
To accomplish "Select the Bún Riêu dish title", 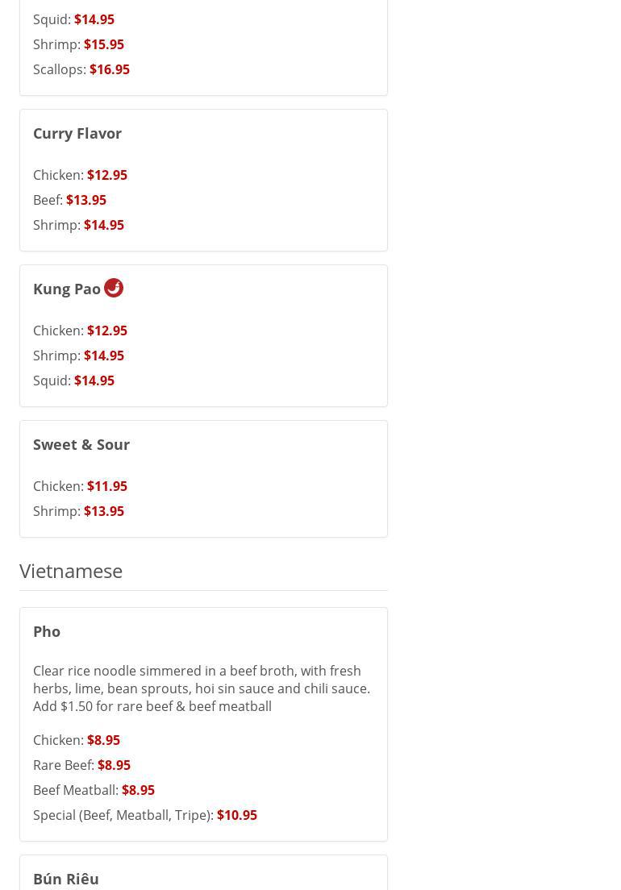I will pos(66,879).
